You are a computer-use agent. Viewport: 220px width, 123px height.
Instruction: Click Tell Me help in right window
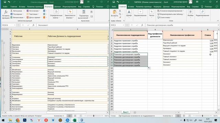point(207,6)
